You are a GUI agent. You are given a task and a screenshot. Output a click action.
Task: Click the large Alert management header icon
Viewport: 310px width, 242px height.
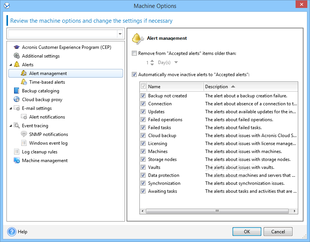138,39
